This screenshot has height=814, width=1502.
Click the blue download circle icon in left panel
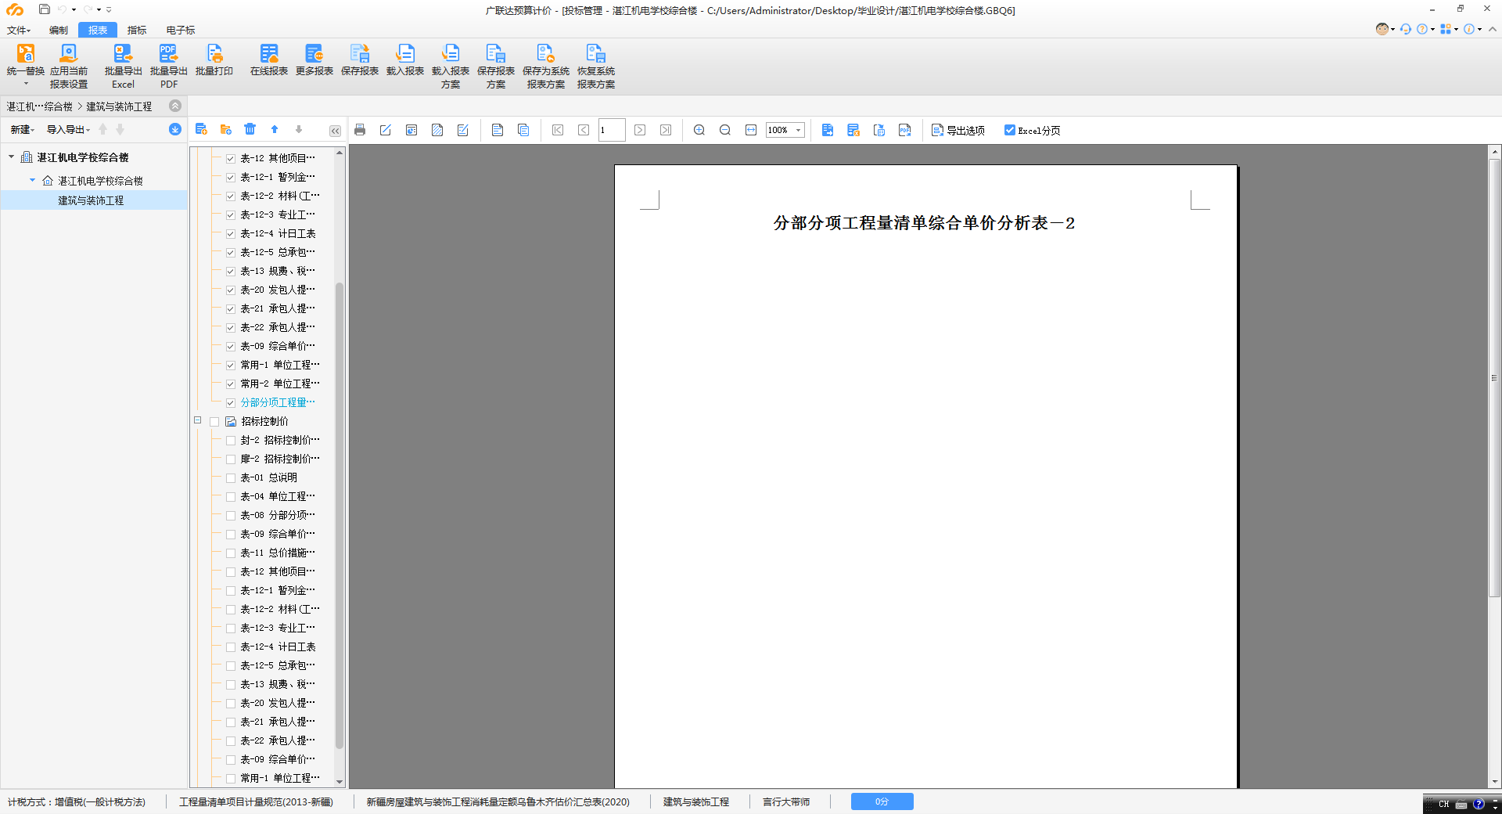tap(175, 129)
